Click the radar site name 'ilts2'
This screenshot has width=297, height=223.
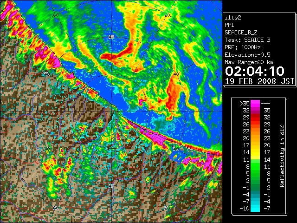coord(233,18)
